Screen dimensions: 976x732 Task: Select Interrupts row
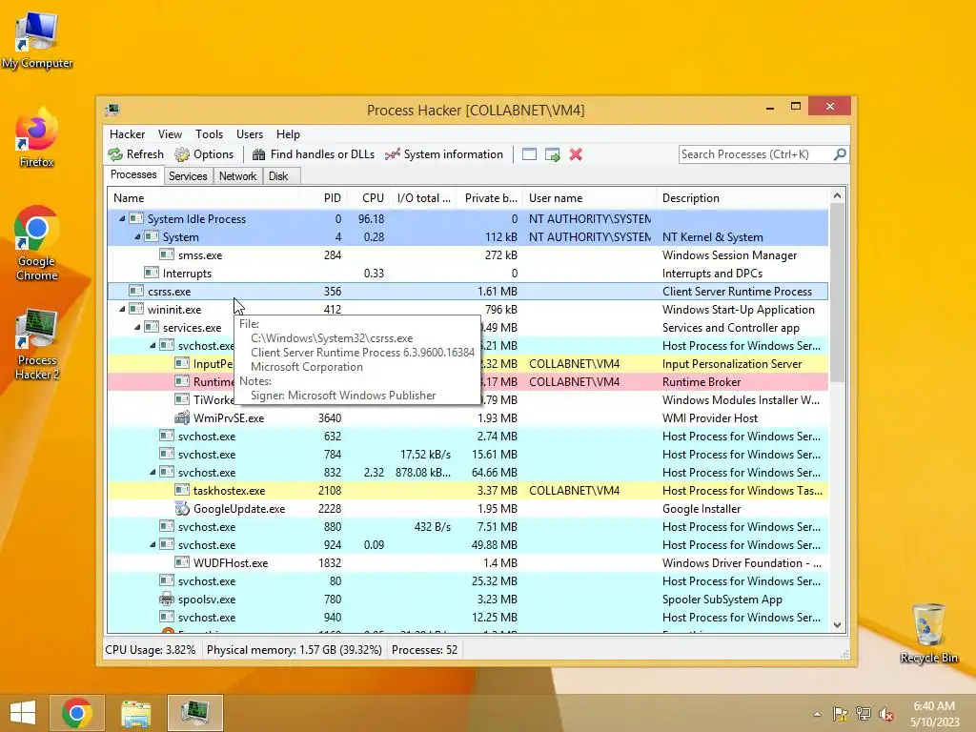click(x=468, y=273)
